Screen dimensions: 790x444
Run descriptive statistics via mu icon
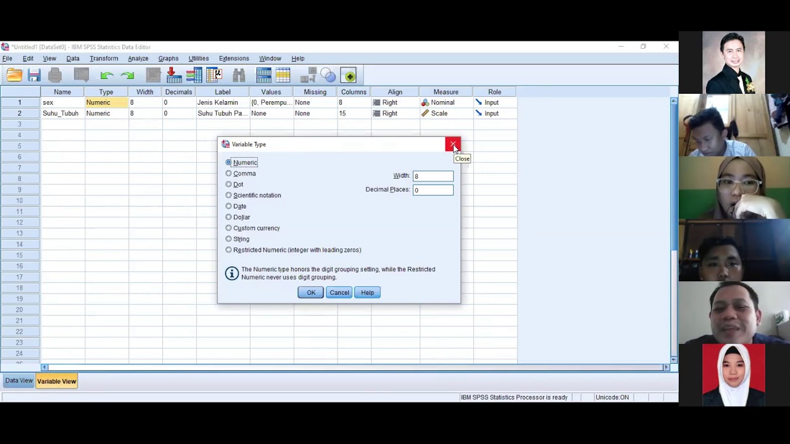click(x=214, y=76)
